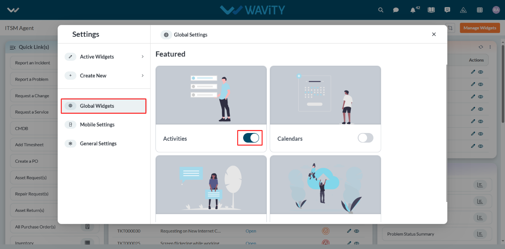Turn off the Activities toggle
The height and width of the screenshot is (249, 505).
click(x=251, y=138)
